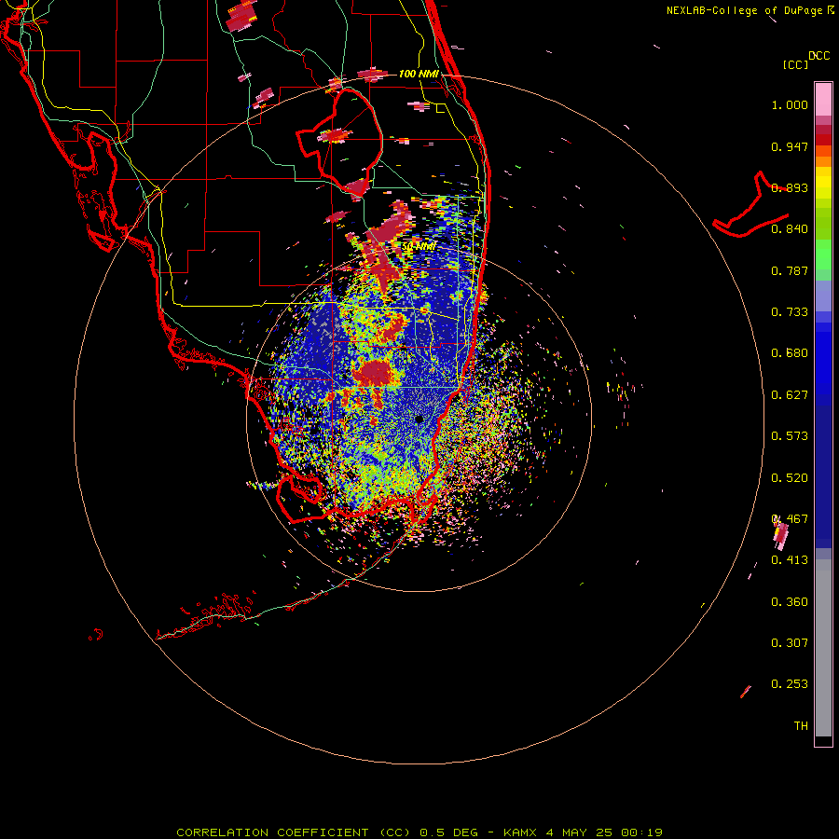
Task: Click the 0.573 color scale value
Action: (x=790, y=436)
